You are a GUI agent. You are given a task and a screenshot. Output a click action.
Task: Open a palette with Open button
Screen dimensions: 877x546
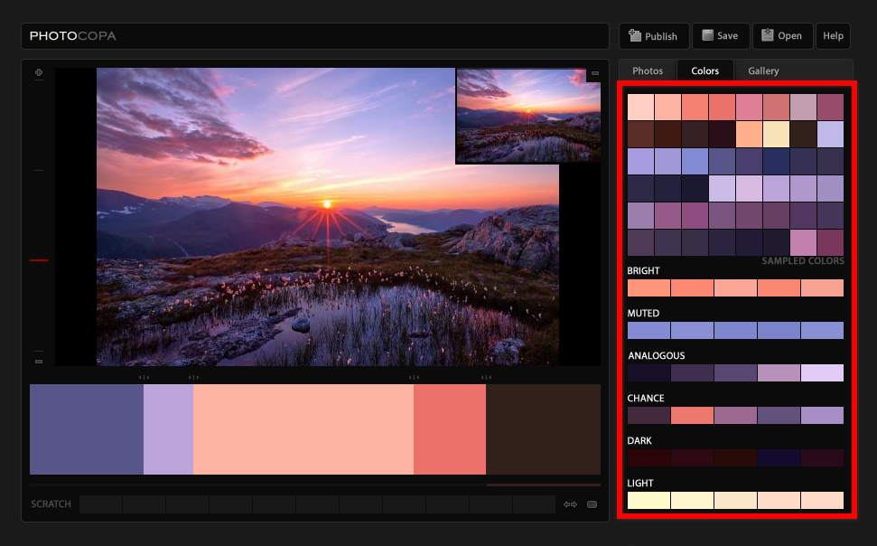(782, 36)
